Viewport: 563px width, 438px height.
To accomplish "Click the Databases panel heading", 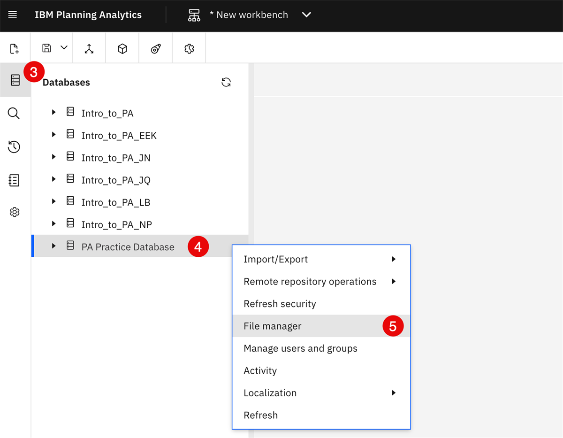I will 66,82.
